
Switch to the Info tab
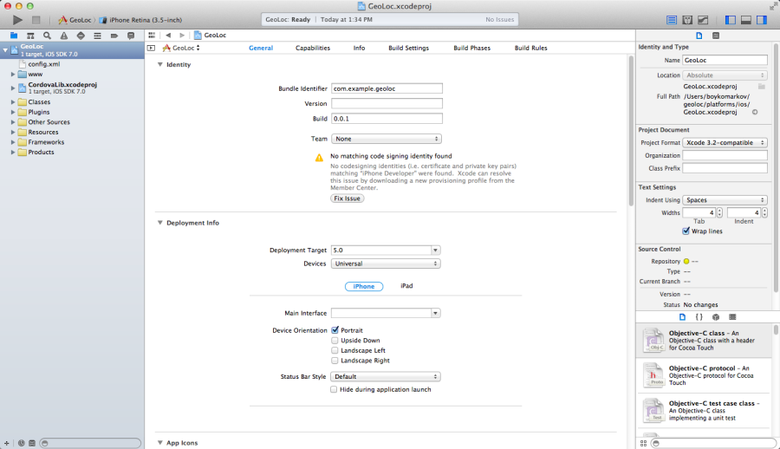[x=359, y=49]
